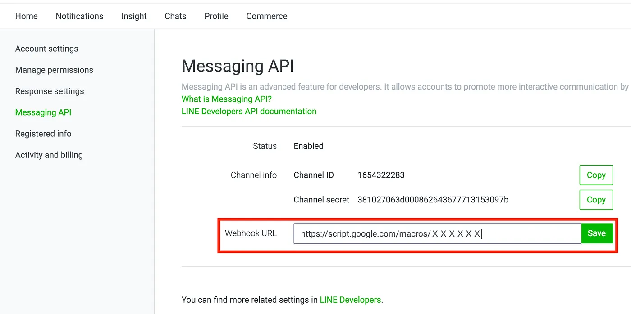Click the Channel ID label
The height and width of the screenshot is (314, 631).
pyautogui.click(x=314, y=175)
